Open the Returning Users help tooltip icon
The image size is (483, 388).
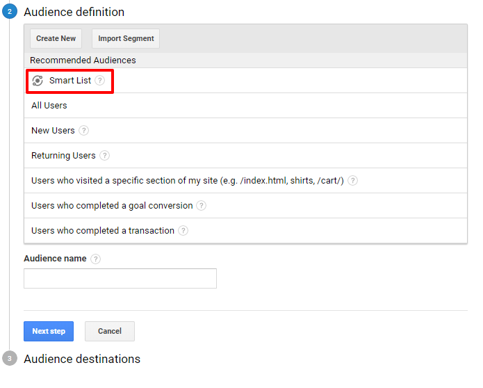[104, 156]
